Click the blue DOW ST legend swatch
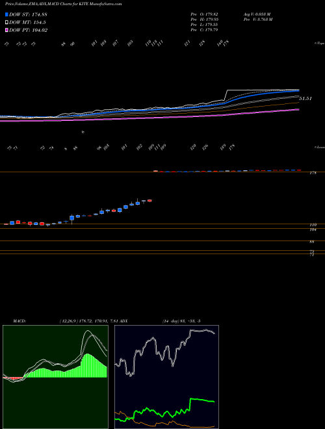325x429 pixels. pos(6,14)
